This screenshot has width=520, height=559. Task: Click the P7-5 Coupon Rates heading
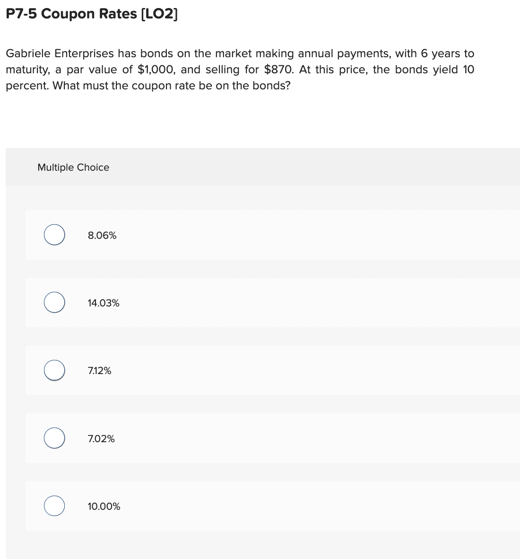(71, 14)
